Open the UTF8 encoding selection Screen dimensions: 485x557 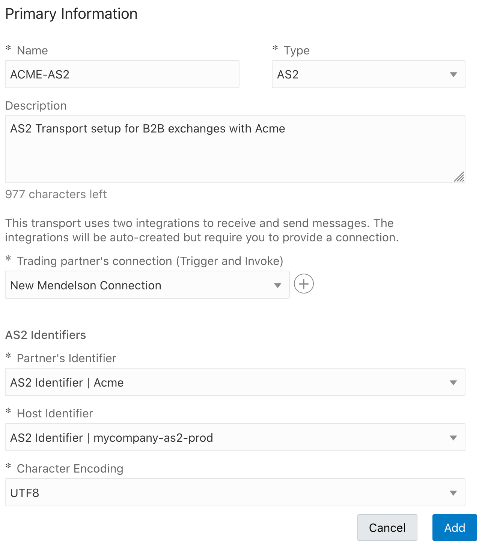(x=225, y=493)
